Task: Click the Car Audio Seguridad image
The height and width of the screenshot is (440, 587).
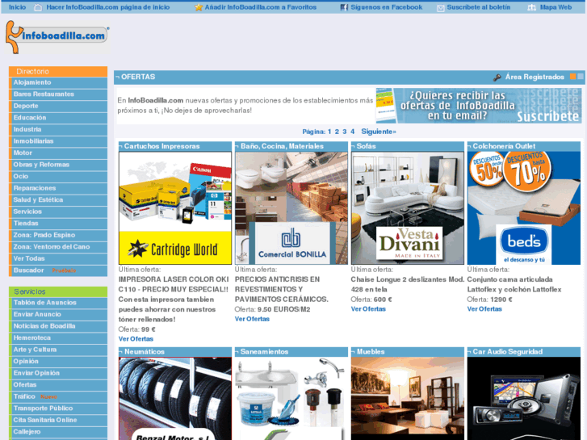Action: [524, 399]
